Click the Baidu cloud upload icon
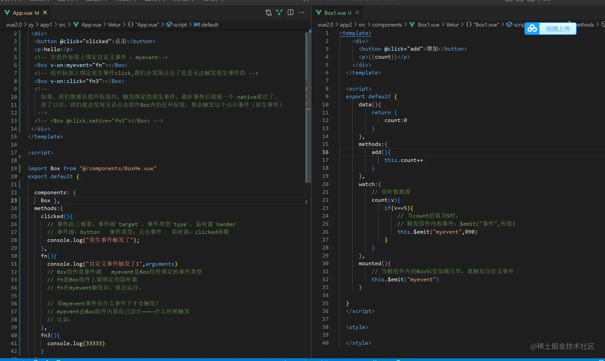605x361 pixels. click(x=532, y=29)
